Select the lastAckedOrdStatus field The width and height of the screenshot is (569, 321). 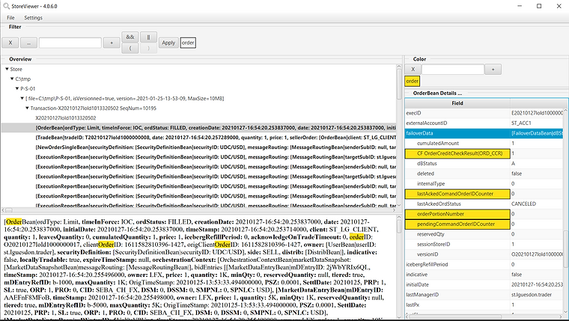point(457,204)
